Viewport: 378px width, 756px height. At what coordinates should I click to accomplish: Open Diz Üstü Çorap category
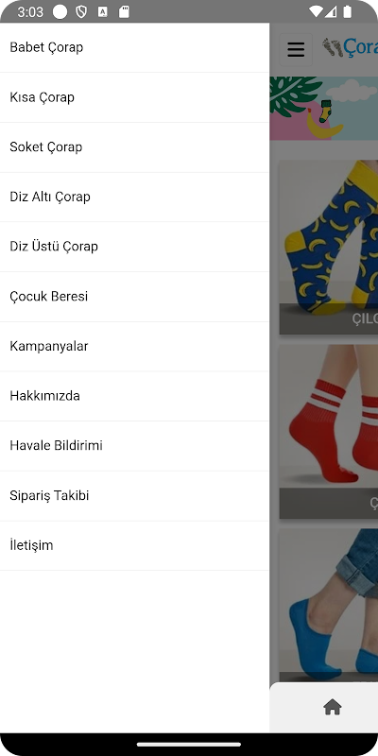click(134, 247)
